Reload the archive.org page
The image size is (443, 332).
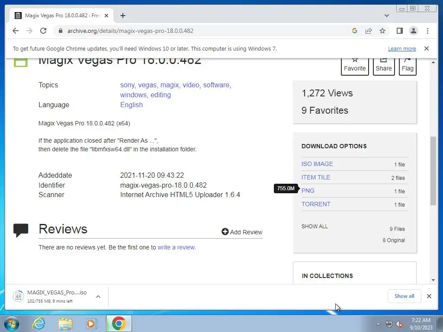click(x=43, y=31)
